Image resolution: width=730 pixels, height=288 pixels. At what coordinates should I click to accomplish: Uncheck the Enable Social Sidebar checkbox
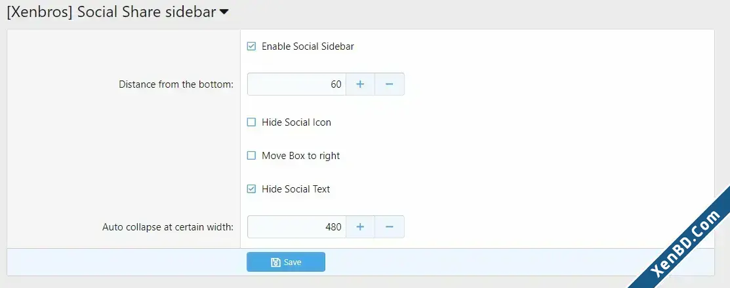pos(251,46)
